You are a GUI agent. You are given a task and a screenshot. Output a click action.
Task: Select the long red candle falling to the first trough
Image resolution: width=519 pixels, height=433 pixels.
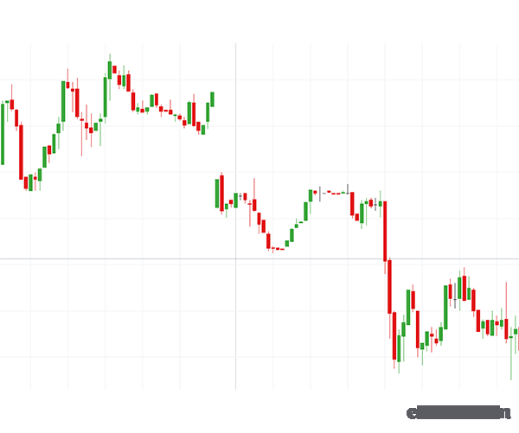pyautogui.click(x=21, y=152)
